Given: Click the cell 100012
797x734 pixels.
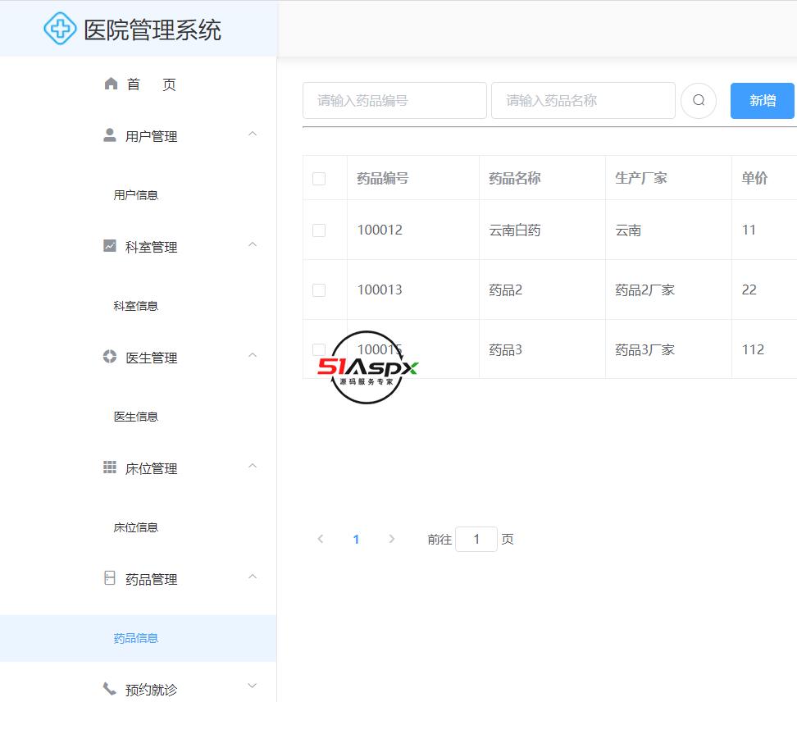Looking at the screenshot, I should [380, 230].
